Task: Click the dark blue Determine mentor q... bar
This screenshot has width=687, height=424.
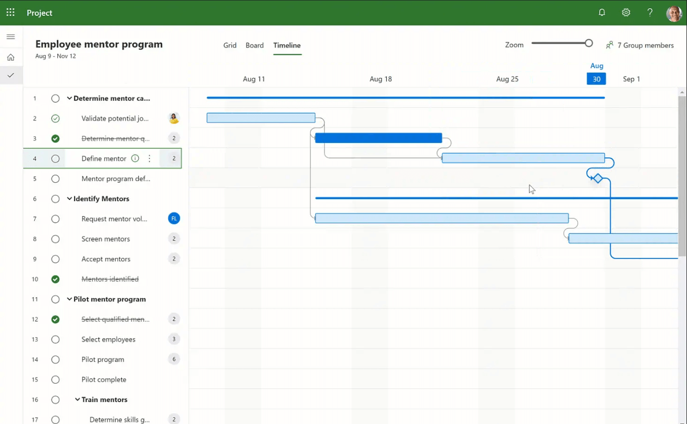Action: [379, 138]
